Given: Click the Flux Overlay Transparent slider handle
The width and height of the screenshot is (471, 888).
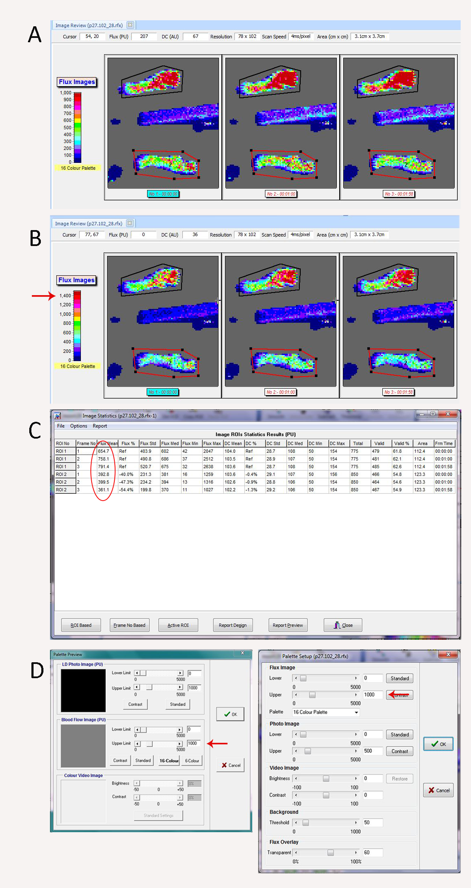Looking at the screenshot, I should pos(330,852).
